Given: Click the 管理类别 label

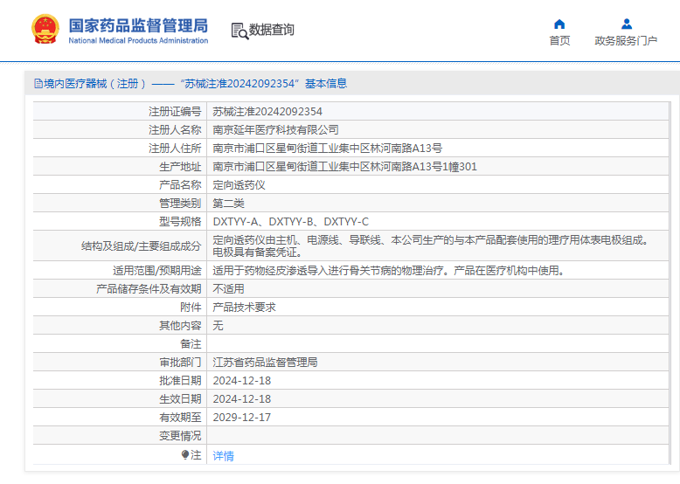Looking at the screenshot, I should [180, 204].
